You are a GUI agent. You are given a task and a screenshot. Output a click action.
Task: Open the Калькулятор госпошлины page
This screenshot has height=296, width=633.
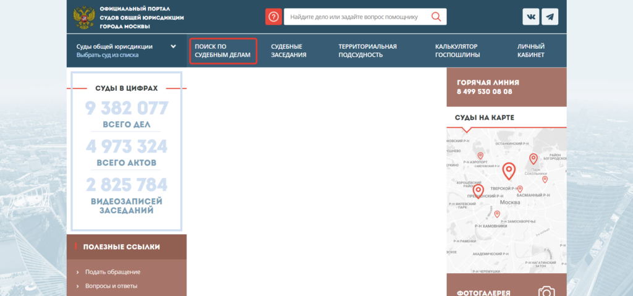point(456,51)
